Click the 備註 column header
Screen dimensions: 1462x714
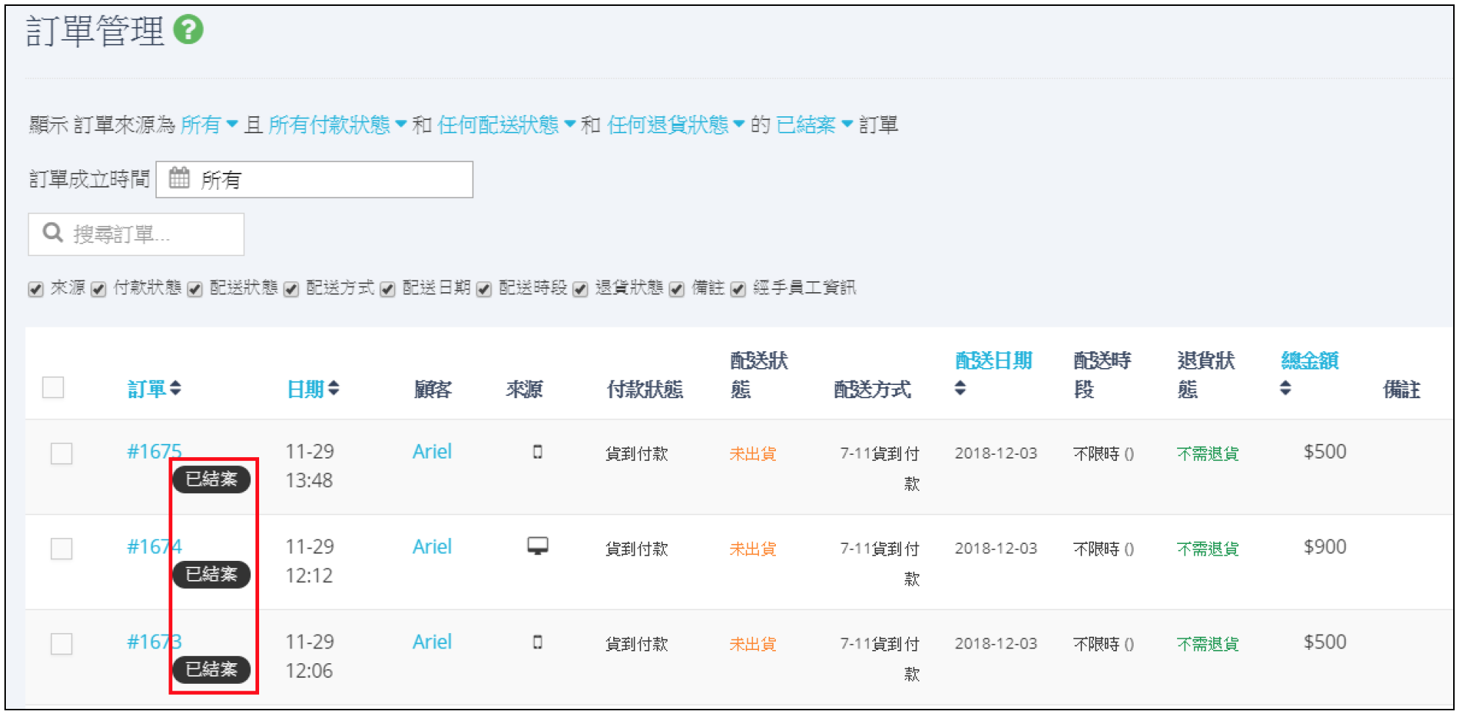click(x=1402, y=389)
